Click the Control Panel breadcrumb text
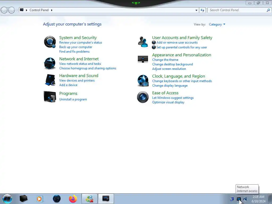The height and width of the screenshot is (204, 272). pos(39,10)
